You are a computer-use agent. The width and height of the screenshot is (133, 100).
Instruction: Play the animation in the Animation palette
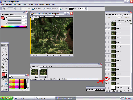point(48,79)
